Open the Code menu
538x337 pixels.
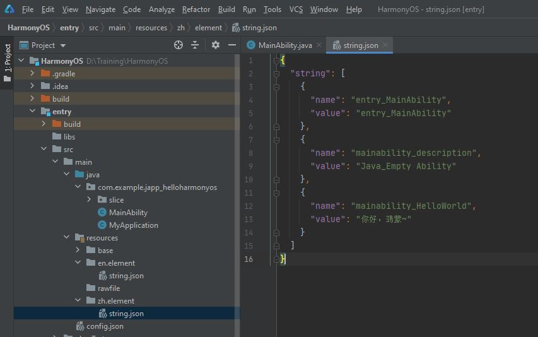coord(132,9)
